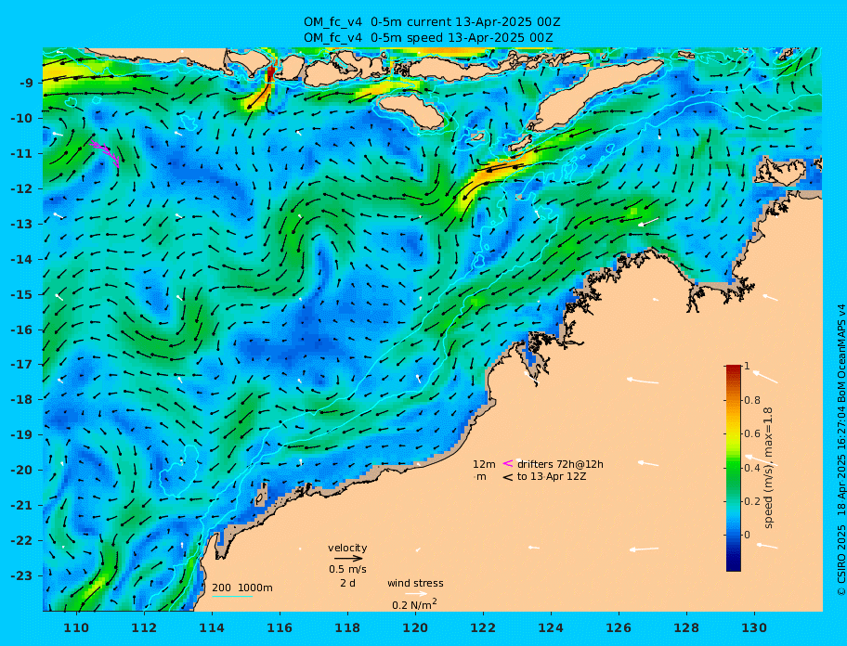Screen dimensions: 847x646
Task: Click the '200 1000m' depth contour label
Action: tap(242, 588)
